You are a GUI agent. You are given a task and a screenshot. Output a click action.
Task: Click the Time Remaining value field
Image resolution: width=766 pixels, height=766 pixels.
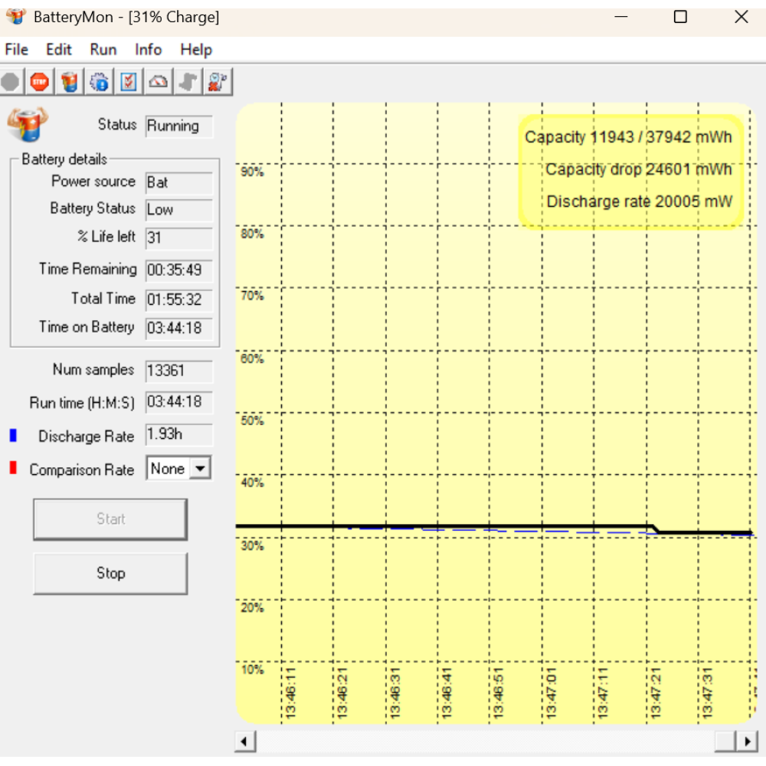pyautogui.click(x=179, y=270)
